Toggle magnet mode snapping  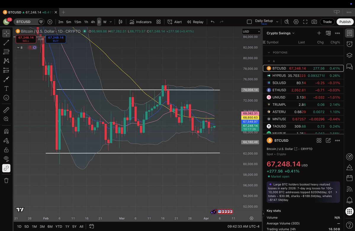tap(6, 131)
